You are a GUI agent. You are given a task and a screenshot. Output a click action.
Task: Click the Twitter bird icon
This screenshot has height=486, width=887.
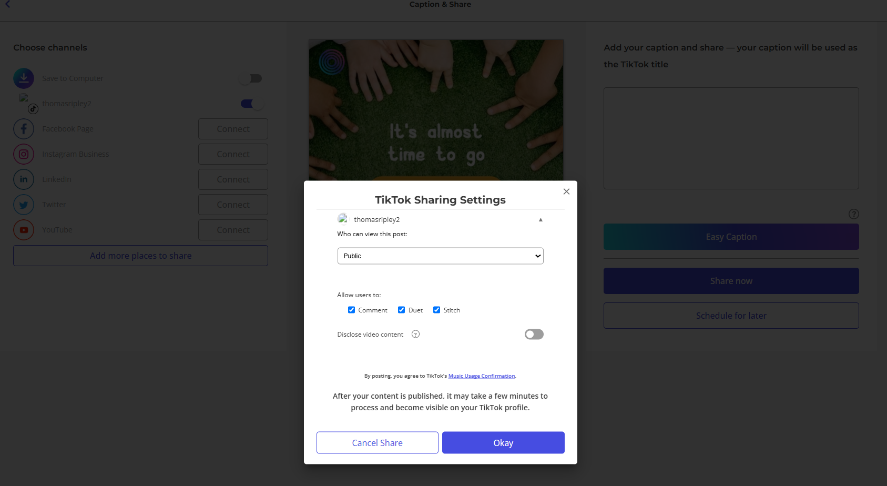(24, 205)
